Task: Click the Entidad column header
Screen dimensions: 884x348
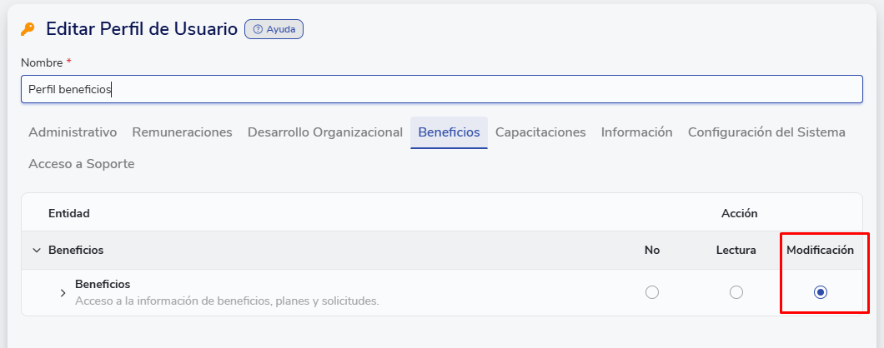Action: [x=69, y=213]
